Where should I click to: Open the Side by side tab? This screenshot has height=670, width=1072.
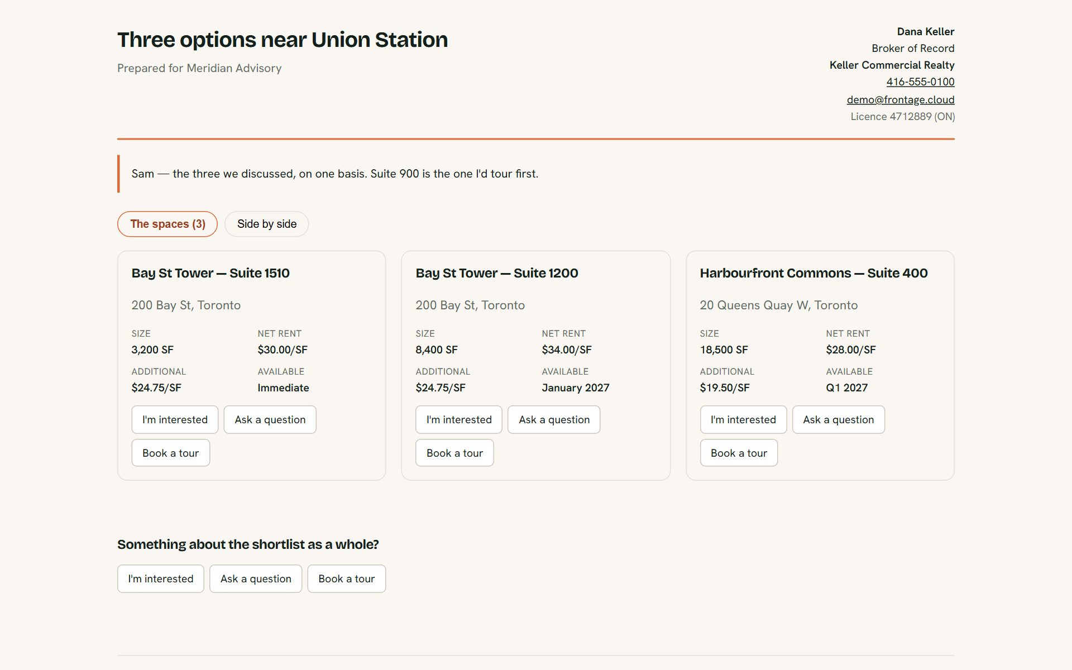pos(266,224)
